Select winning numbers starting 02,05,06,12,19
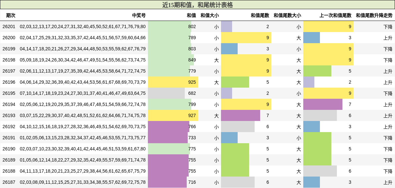The image size is (395, 188). [83, 104]
